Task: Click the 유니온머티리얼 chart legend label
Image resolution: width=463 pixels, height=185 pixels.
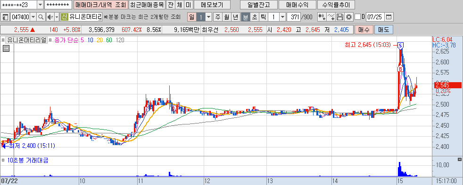Action: pyautogui.click(x=27, y=40)
